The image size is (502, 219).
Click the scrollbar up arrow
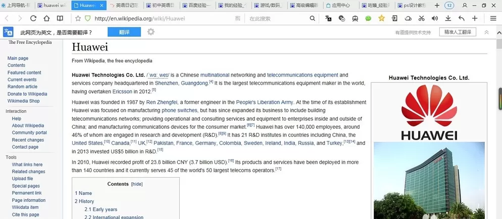(x=499, y=33)
